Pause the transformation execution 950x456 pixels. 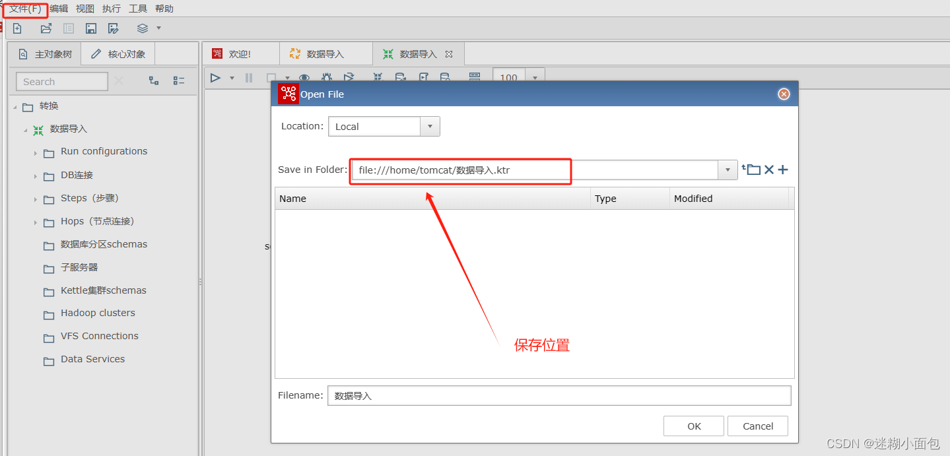click(248, 78)
